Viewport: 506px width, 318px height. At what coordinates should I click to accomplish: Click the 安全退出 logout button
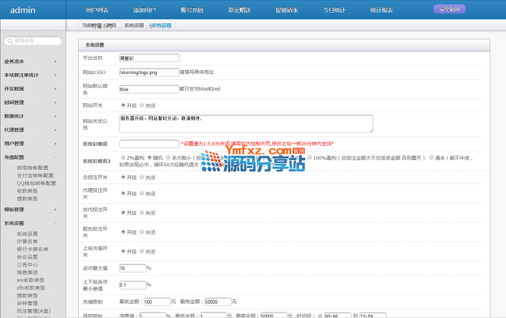click(449, 9)
